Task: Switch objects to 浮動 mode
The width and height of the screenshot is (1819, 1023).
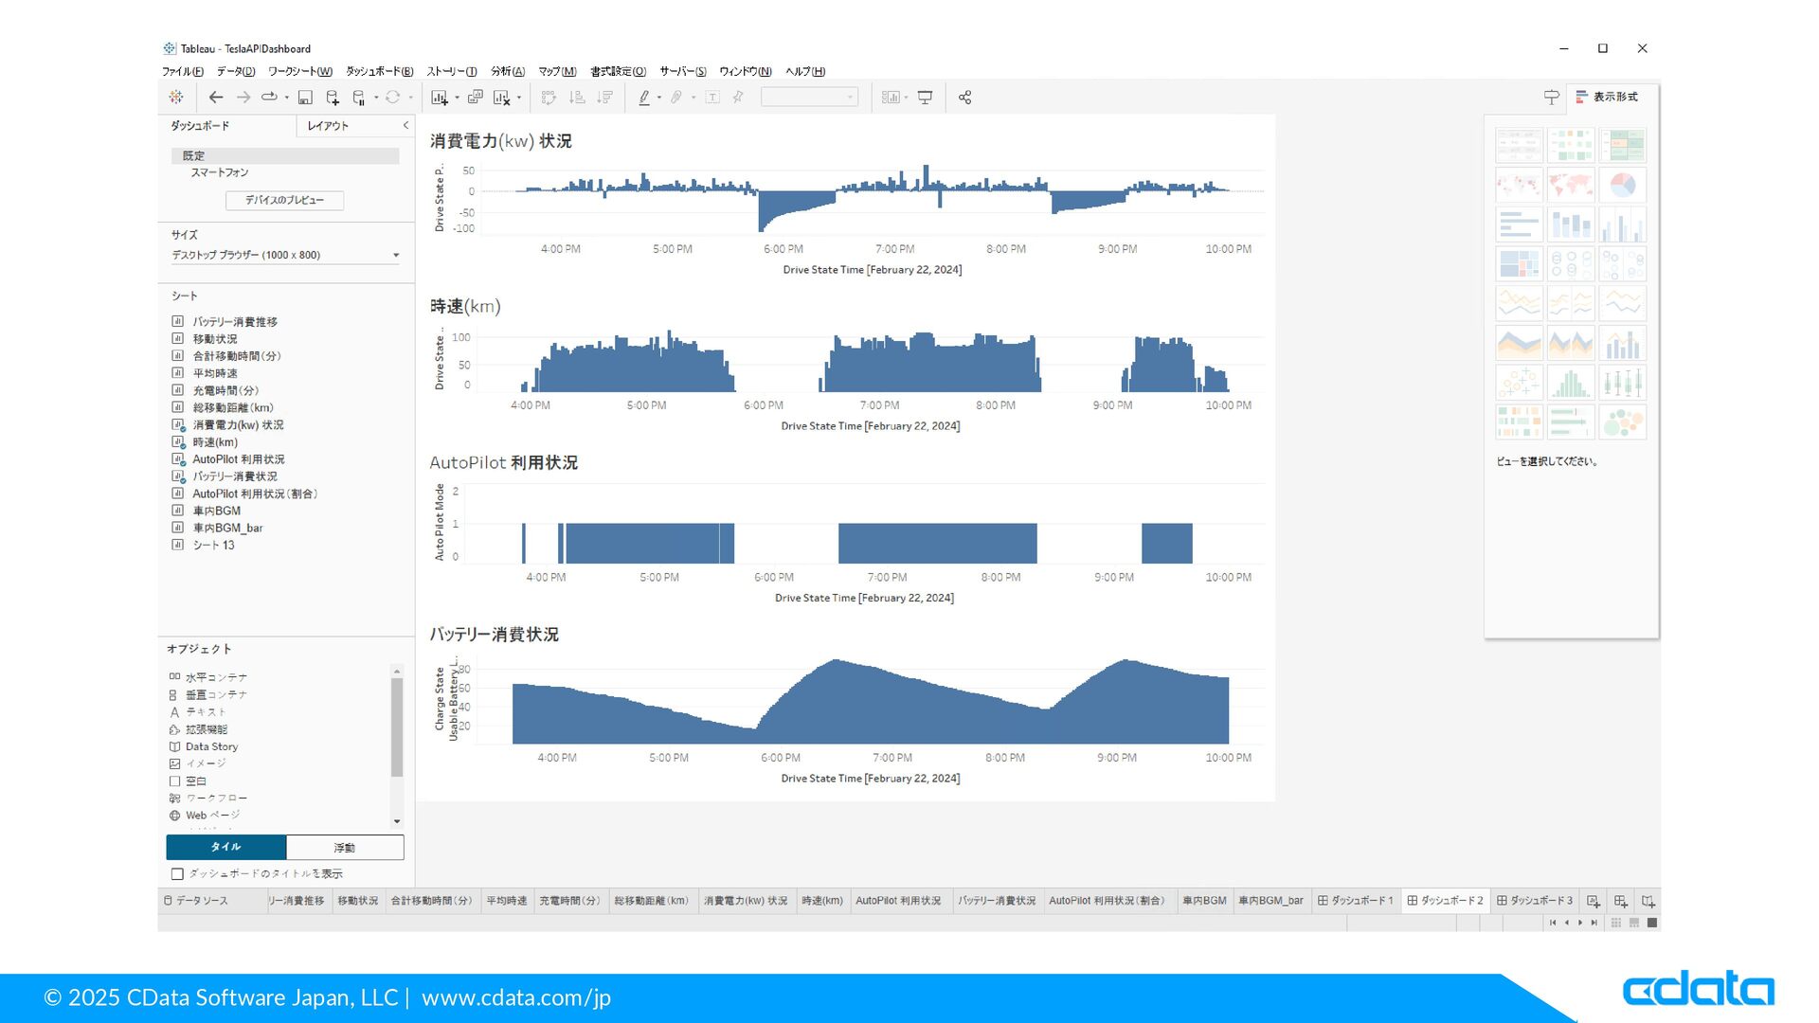Action: point(345,848)
